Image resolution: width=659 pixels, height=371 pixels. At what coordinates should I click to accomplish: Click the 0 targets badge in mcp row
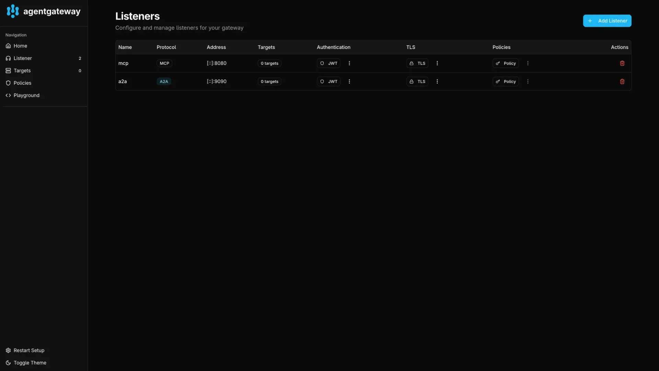pyautogui.click(x=269, y=63)
